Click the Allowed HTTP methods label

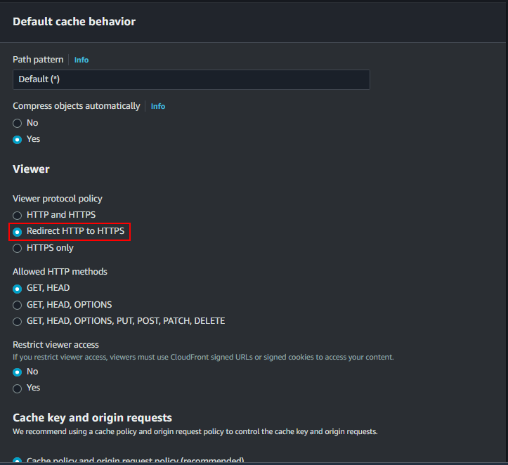[60, 272]
